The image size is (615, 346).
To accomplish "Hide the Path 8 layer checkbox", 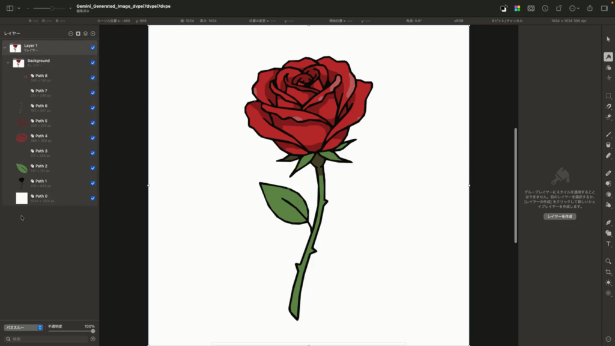I will [x=92, y=77].
